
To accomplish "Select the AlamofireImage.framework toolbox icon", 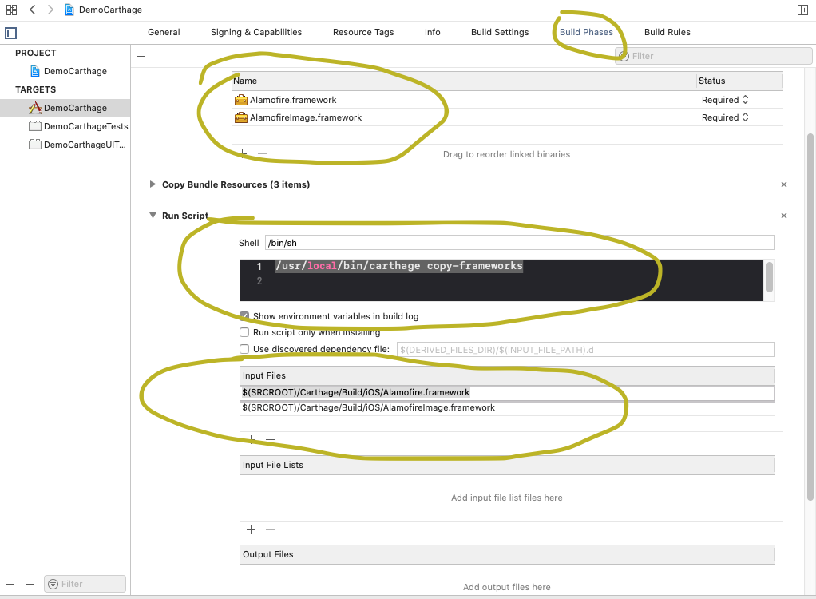I will click(x=240, y=117).
